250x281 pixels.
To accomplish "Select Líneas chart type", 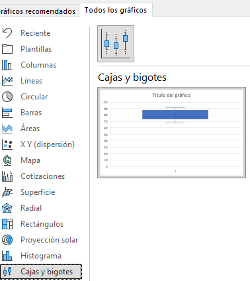I will [x=32, y=81].
